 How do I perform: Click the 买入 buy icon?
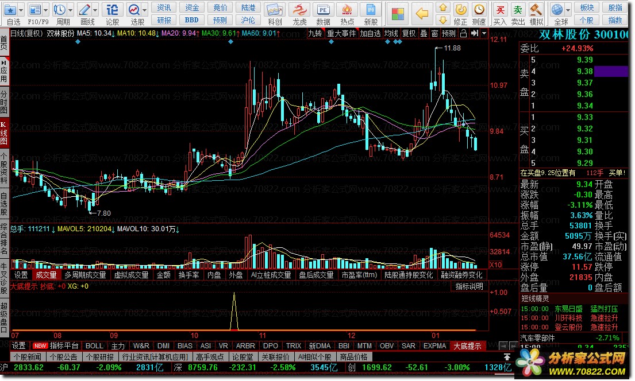click(500, 10)
